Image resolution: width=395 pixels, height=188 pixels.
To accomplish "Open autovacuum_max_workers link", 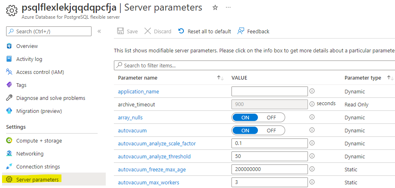I will 148,182.
